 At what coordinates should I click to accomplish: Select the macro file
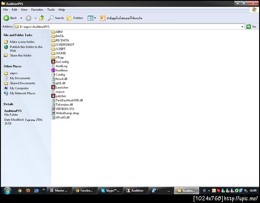(58, 92)
